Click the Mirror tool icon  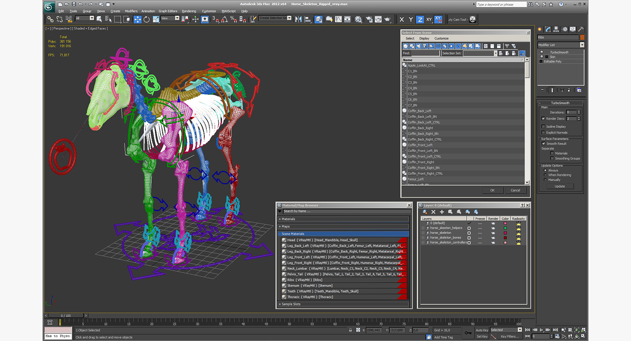point(298,19)
